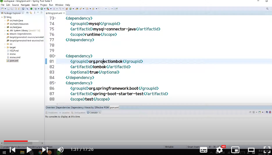
Task: Open video settings gear icon
Action: (219, 150)
